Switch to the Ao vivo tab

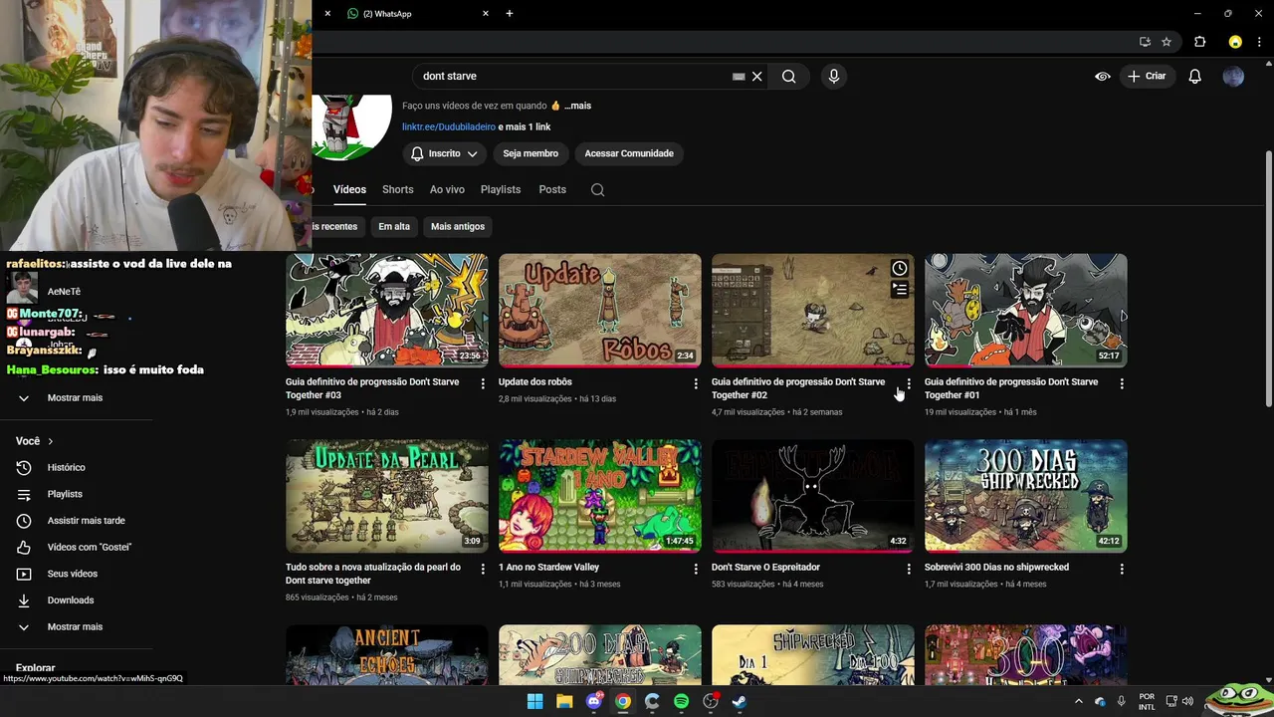447,189
